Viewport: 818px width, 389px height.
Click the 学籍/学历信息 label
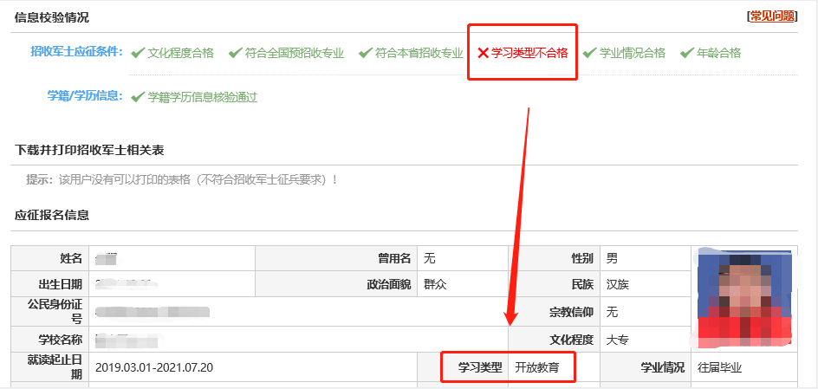(x=84, y=96)
